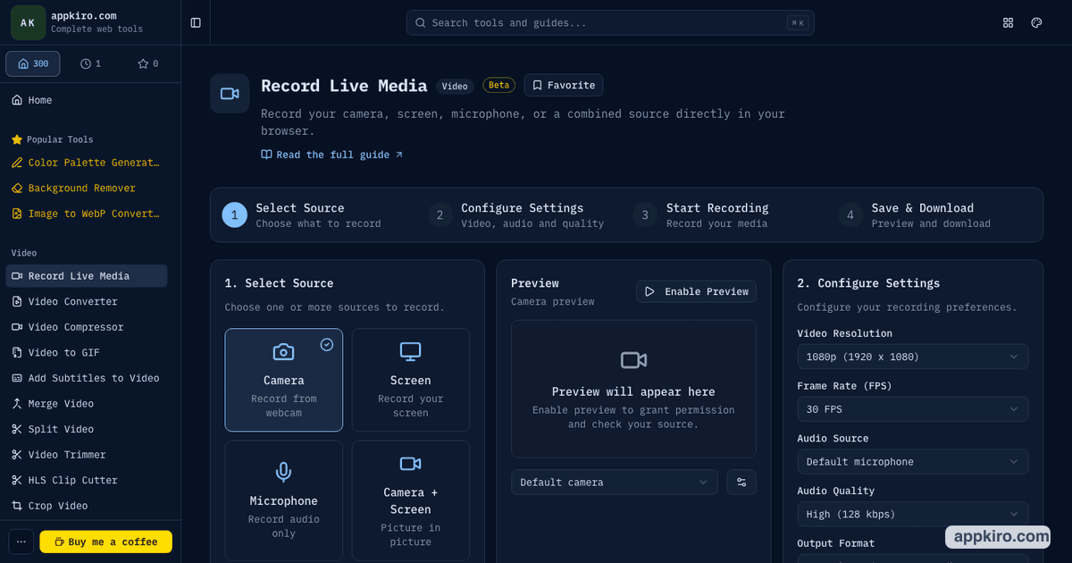Expand the Default camera dropdown
Viewport: 1072px width, 563px height.
tap(614, 482)
